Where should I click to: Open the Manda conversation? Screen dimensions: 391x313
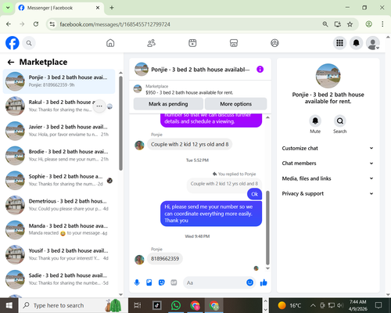click(59, 230)
